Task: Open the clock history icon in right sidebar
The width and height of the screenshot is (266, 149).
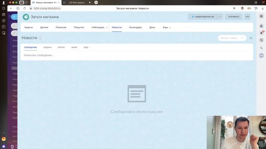Action: pyautogui.click(x=261, y=40)
